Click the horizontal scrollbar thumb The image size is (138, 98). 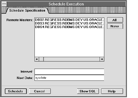pyautogui.click(x=41, y=59)
